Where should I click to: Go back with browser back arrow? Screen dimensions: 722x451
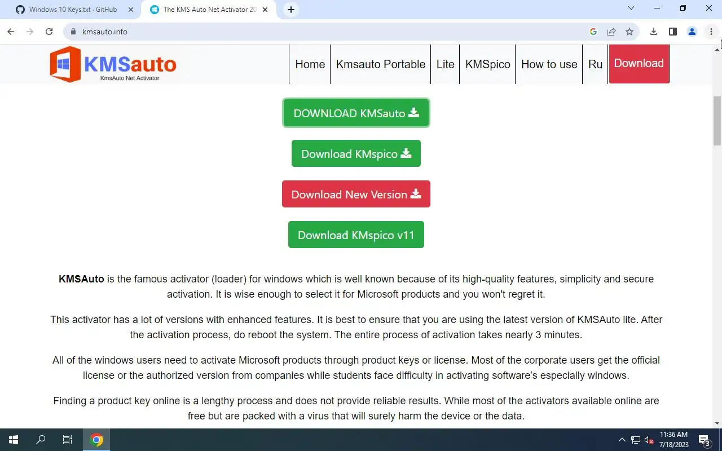(11, 32)
